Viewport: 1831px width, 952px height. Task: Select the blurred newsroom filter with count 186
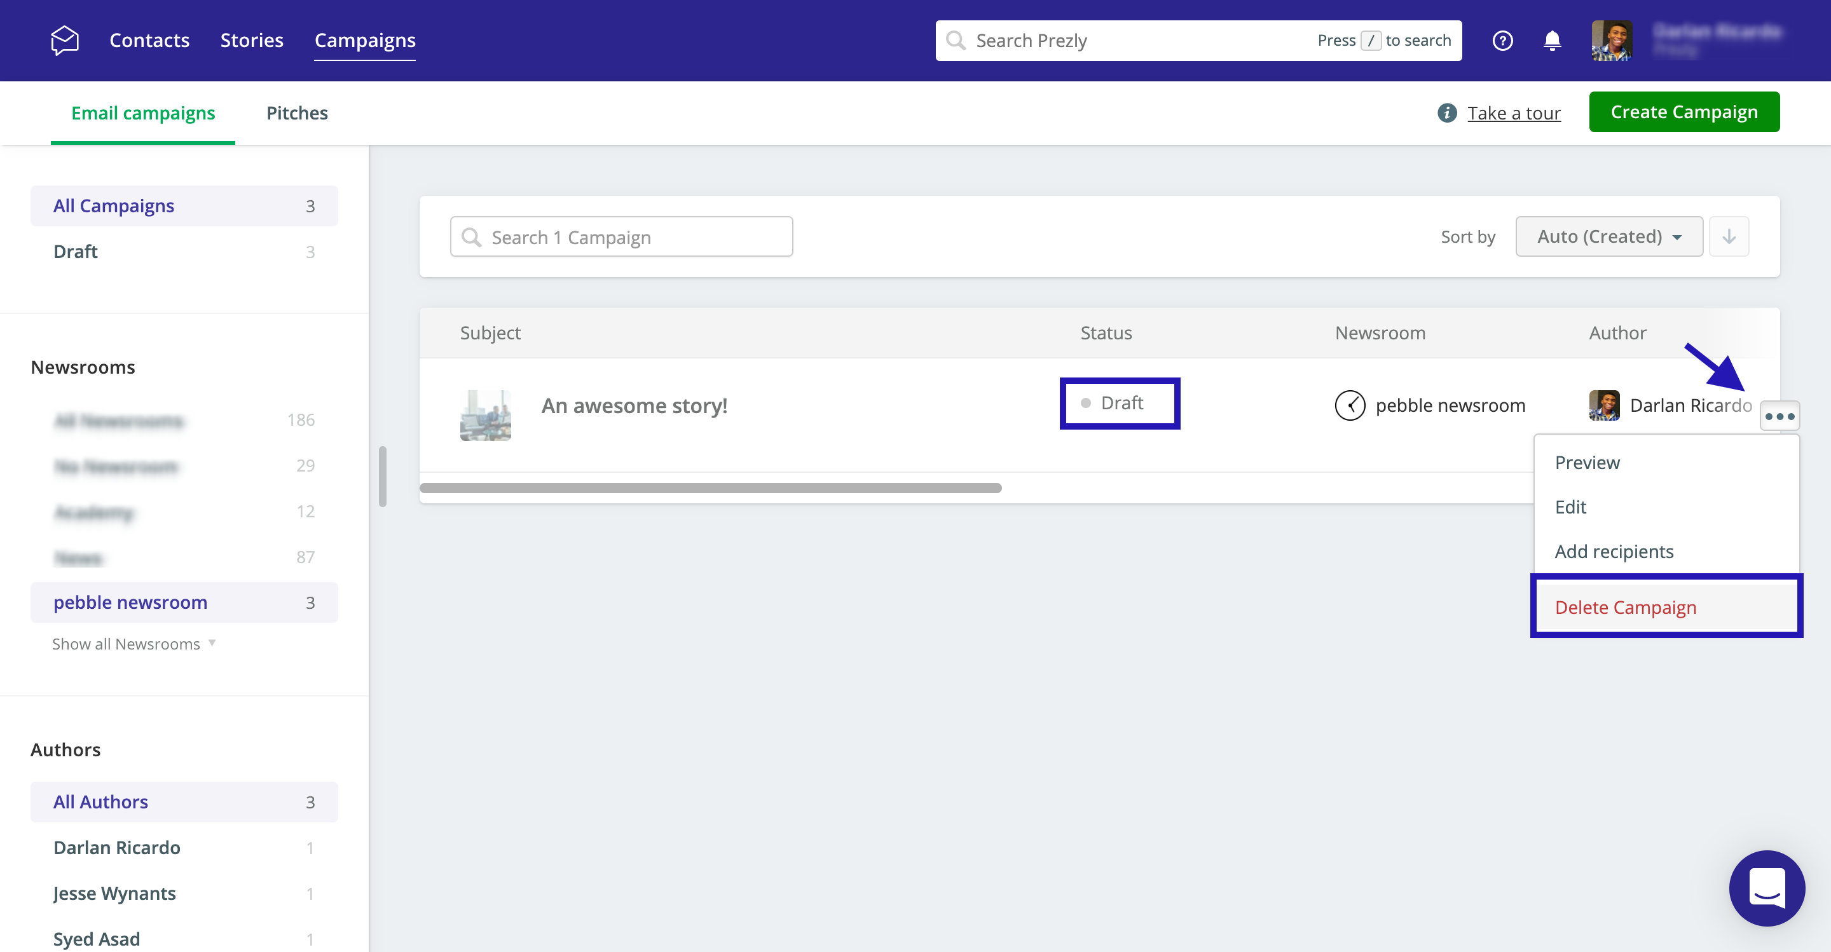(184, 421)
